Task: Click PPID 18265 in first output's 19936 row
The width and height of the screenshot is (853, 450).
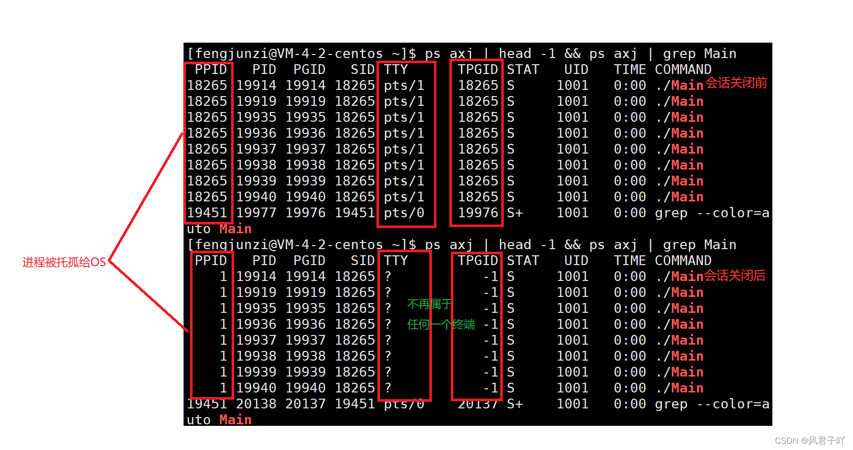Action: [207, 133]
